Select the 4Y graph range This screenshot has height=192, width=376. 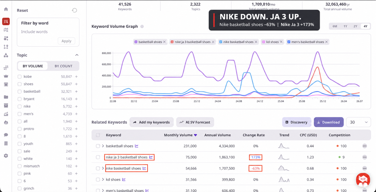[365, 26]
